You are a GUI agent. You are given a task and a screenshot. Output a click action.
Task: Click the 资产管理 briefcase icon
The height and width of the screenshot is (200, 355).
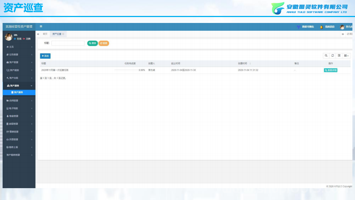[7, 62]
